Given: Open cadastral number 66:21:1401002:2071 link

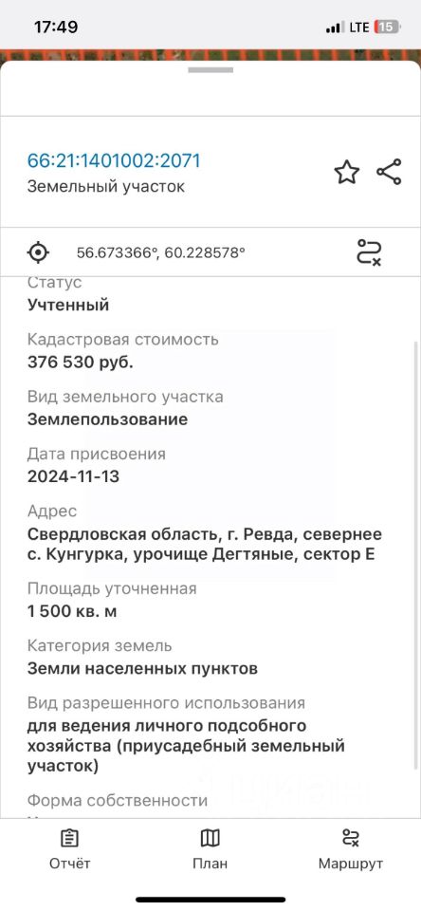Looking at the screenshot, I should click(114, 160).
